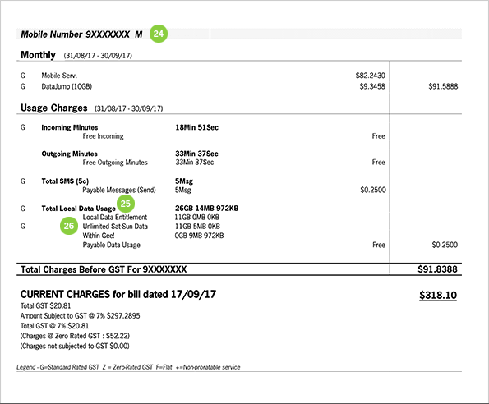This screenshot has width=489, height=404.
Task: Select 'CURRENT CHARGES for bill dated 17/09/17'
Action: click(118, 294)
